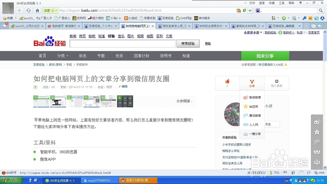The width and height of the screenshot is (327, 184).
Task: Click the 文库 link above search
Action: pos(169,36)
